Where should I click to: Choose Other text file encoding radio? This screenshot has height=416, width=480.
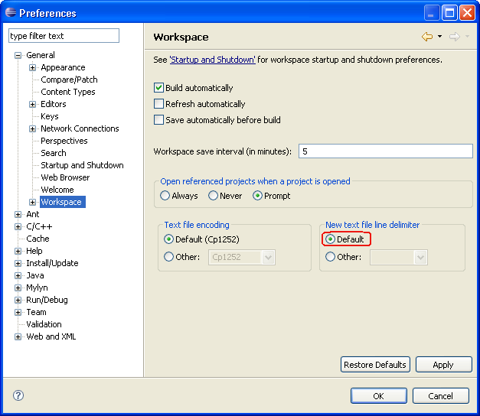point(169,257)
